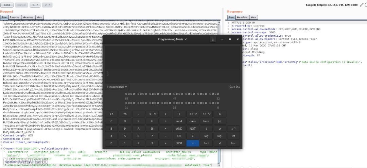367x168 pixels.
Task: Click the inverse x⁻¹ key
Action: click(x=233, y=129)
